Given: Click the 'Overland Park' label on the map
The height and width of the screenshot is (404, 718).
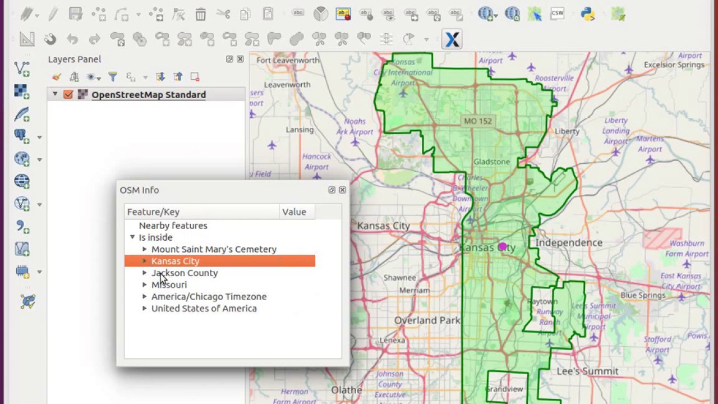Looking at the screenshot, I should point(427,320).
